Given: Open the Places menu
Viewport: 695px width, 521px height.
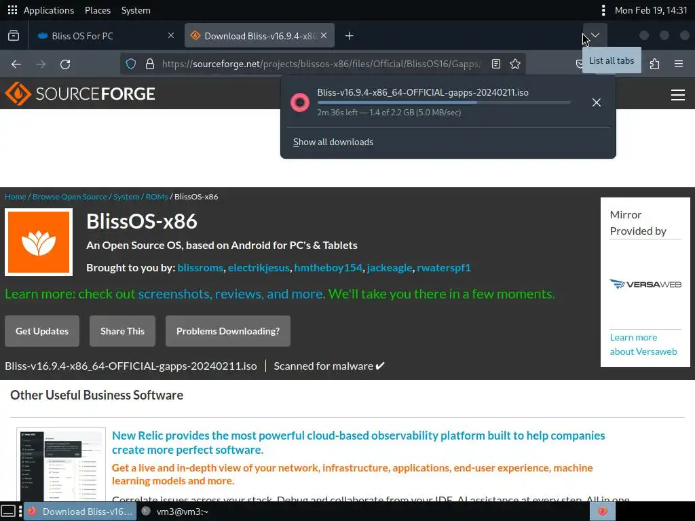Looking at the screenshot, I should [x=98, y=10].
